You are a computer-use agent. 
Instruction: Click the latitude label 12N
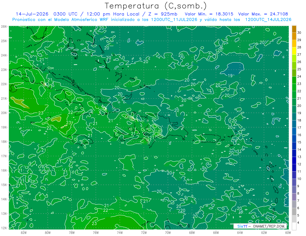pyautogui.click(x=4, y=228)
